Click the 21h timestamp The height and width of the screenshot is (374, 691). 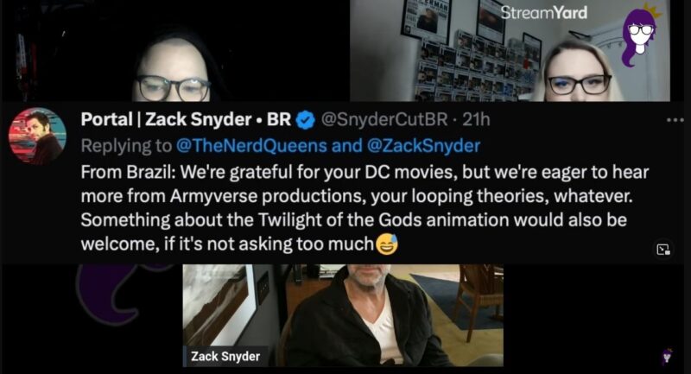(x=476, y=119)
